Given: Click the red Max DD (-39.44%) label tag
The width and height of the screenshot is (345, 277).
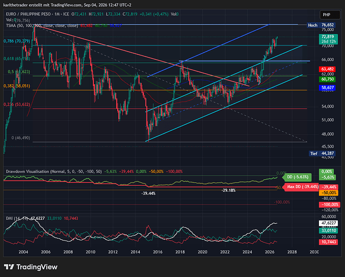Looking at the screenshot, I should click(302, 187).
